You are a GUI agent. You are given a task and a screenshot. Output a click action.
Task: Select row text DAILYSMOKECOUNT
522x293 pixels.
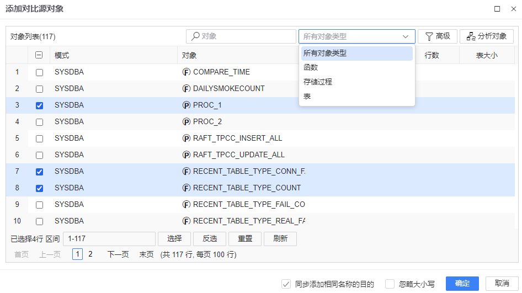pyautogui.click(x=228, y=89)
